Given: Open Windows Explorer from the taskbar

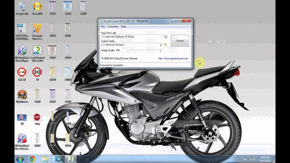Looking at the screenshot, I should pyautogui.click(x=45, y=159).
